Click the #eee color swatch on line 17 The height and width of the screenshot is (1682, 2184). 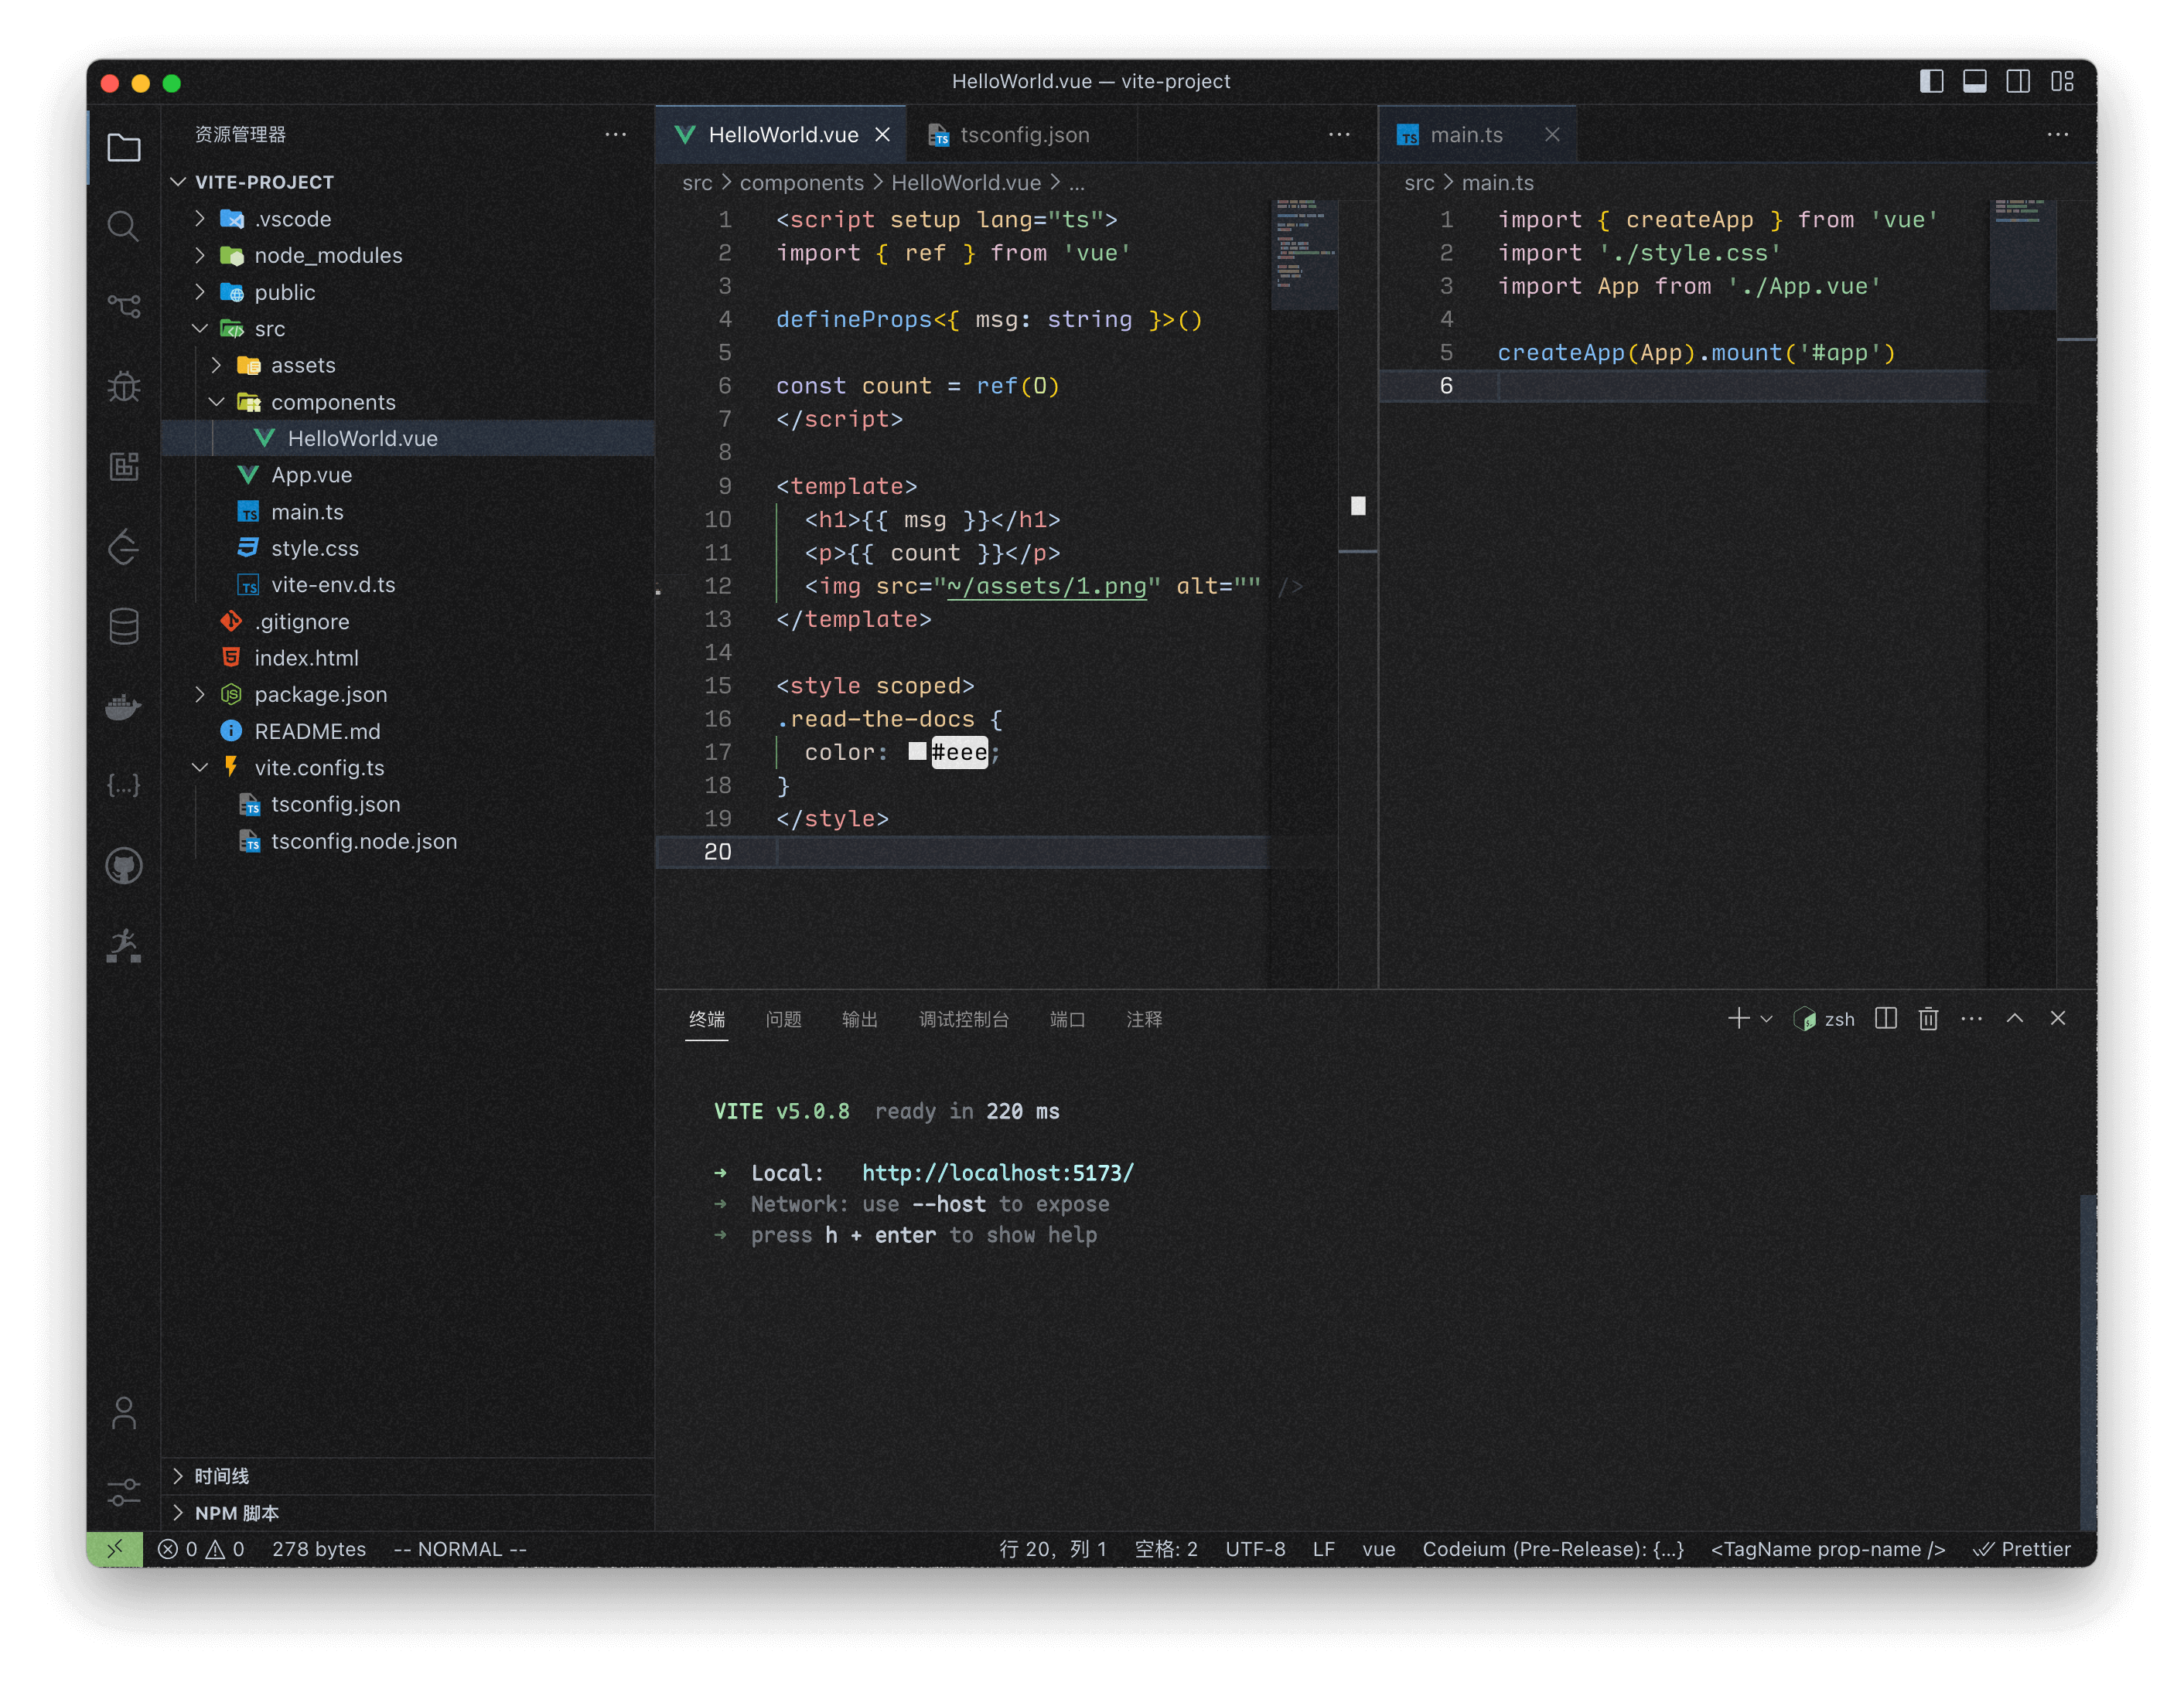917,751
